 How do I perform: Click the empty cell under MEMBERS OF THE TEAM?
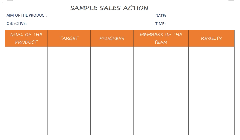(x=161, y=91)
